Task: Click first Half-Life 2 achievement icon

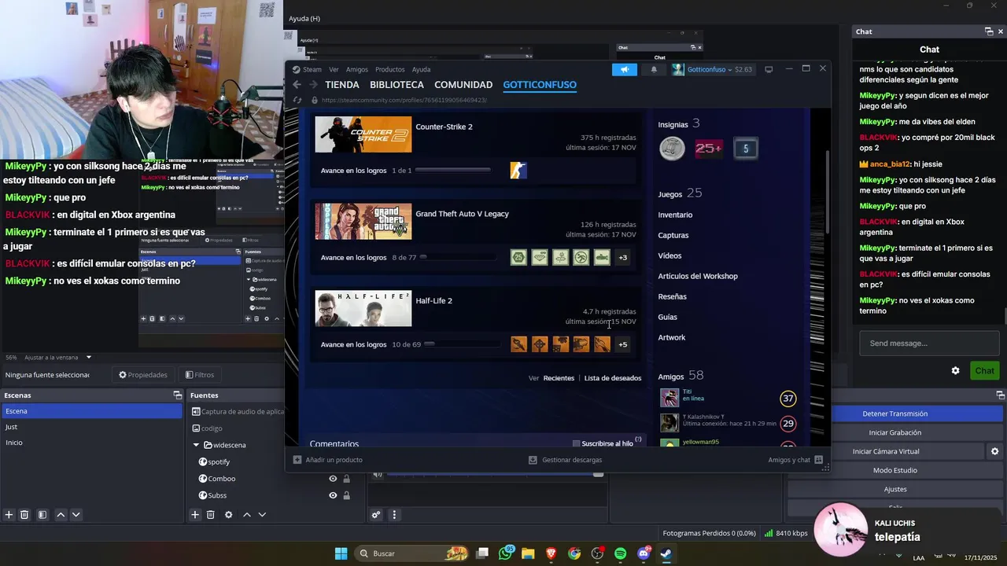Action: point(518,344)
